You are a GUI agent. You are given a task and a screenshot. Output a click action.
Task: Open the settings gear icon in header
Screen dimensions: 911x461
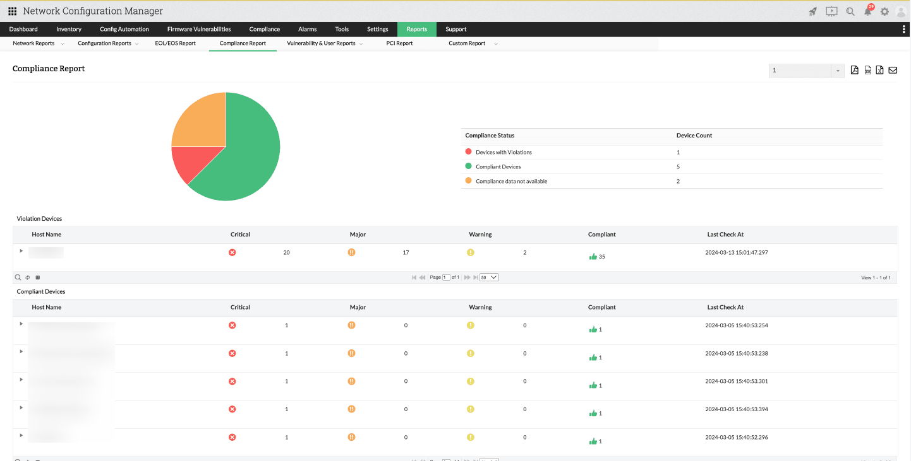pyautogui.click(x=884, y=11)
